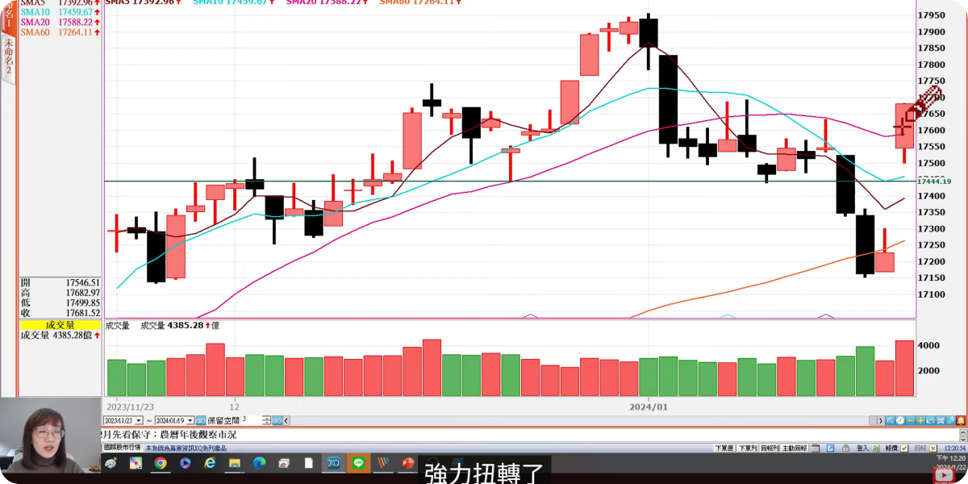Screen dimensions: 968x484
Task: Click the lock icon in status bar
Action: click(x=844, y=448)
